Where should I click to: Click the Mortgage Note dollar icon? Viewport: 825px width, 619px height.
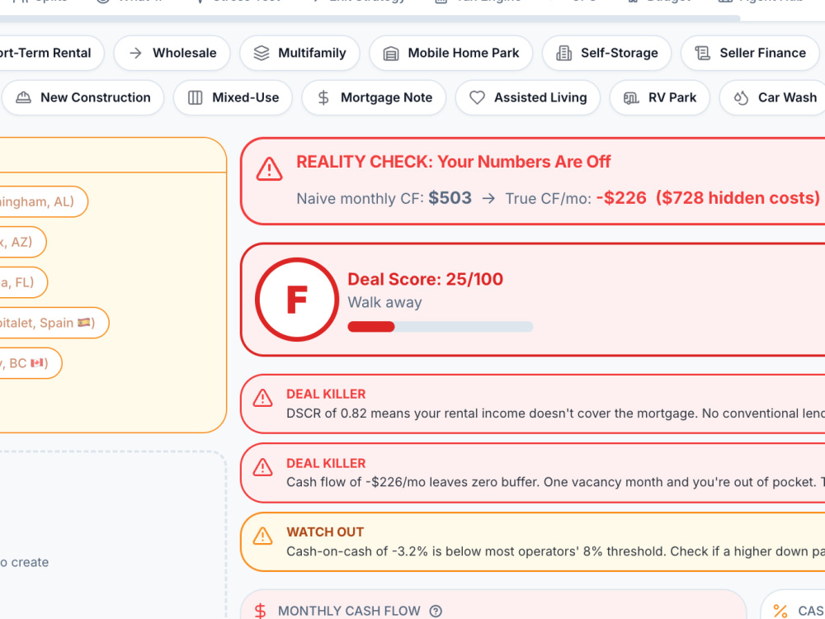click(x=323, y=98)
